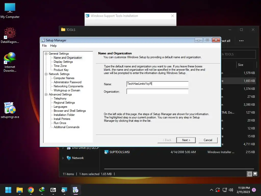Select Telephony in the tree
Image resolution: width=261 pixels, height=196 pixels.
(60, 99)
